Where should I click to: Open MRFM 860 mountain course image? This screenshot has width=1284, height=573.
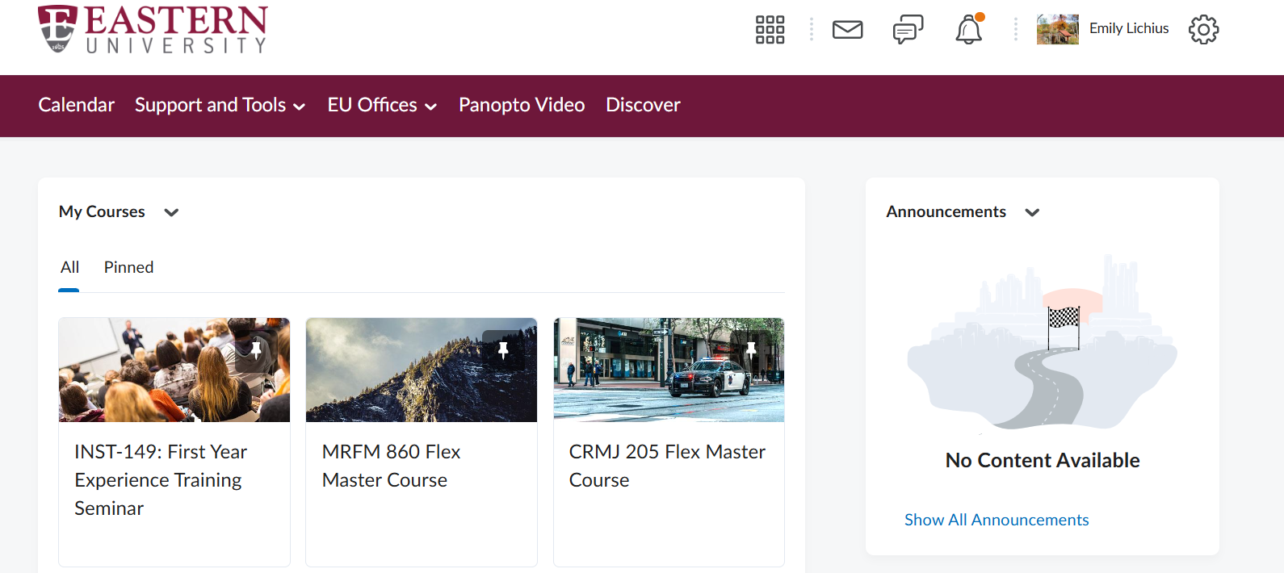422,370
